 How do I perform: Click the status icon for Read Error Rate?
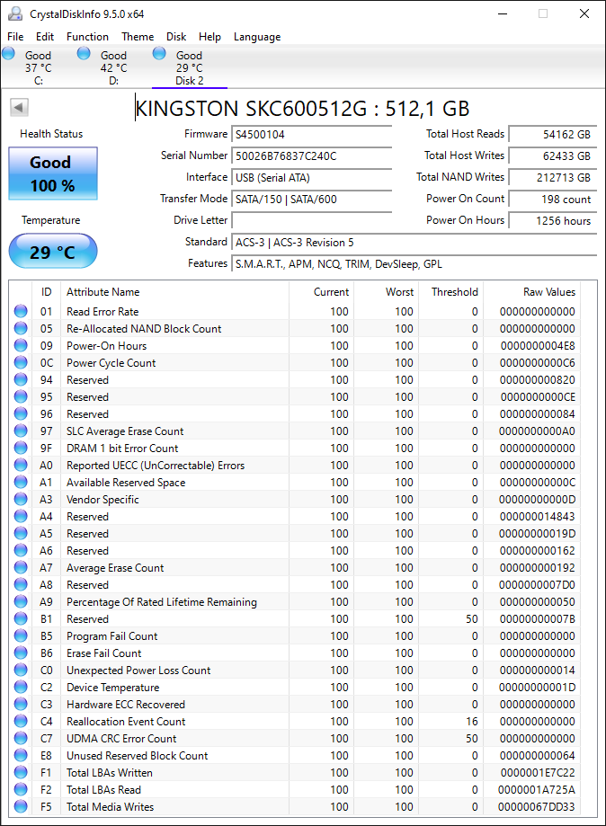pos(21,311)
